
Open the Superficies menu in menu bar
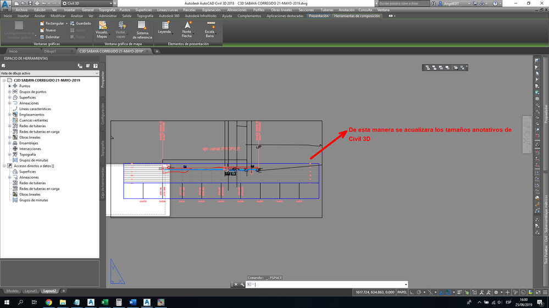143,10
